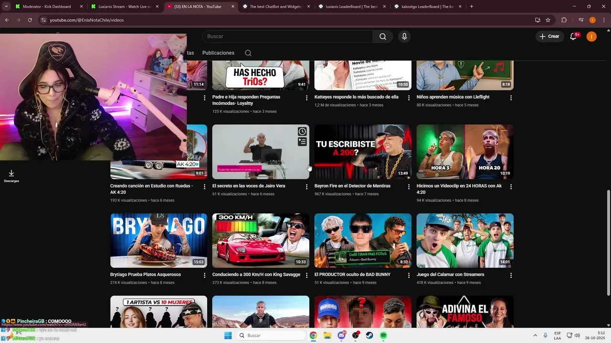Open Spotify from the taskbar
Image resolution: width=611 pixels, height=343 pixels.
tap(384, 335)
